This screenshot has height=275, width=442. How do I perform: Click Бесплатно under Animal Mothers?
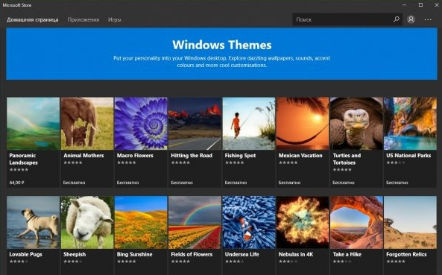click(x=74, y=183)
